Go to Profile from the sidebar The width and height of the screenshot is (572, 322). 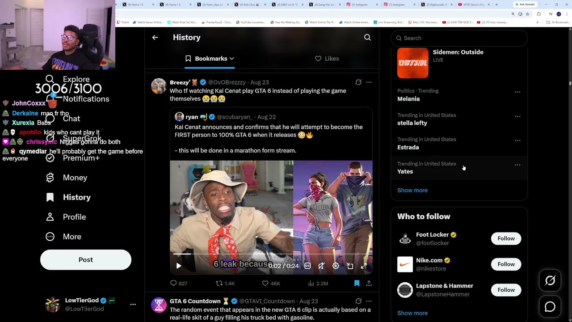click(x=66, y=217)
